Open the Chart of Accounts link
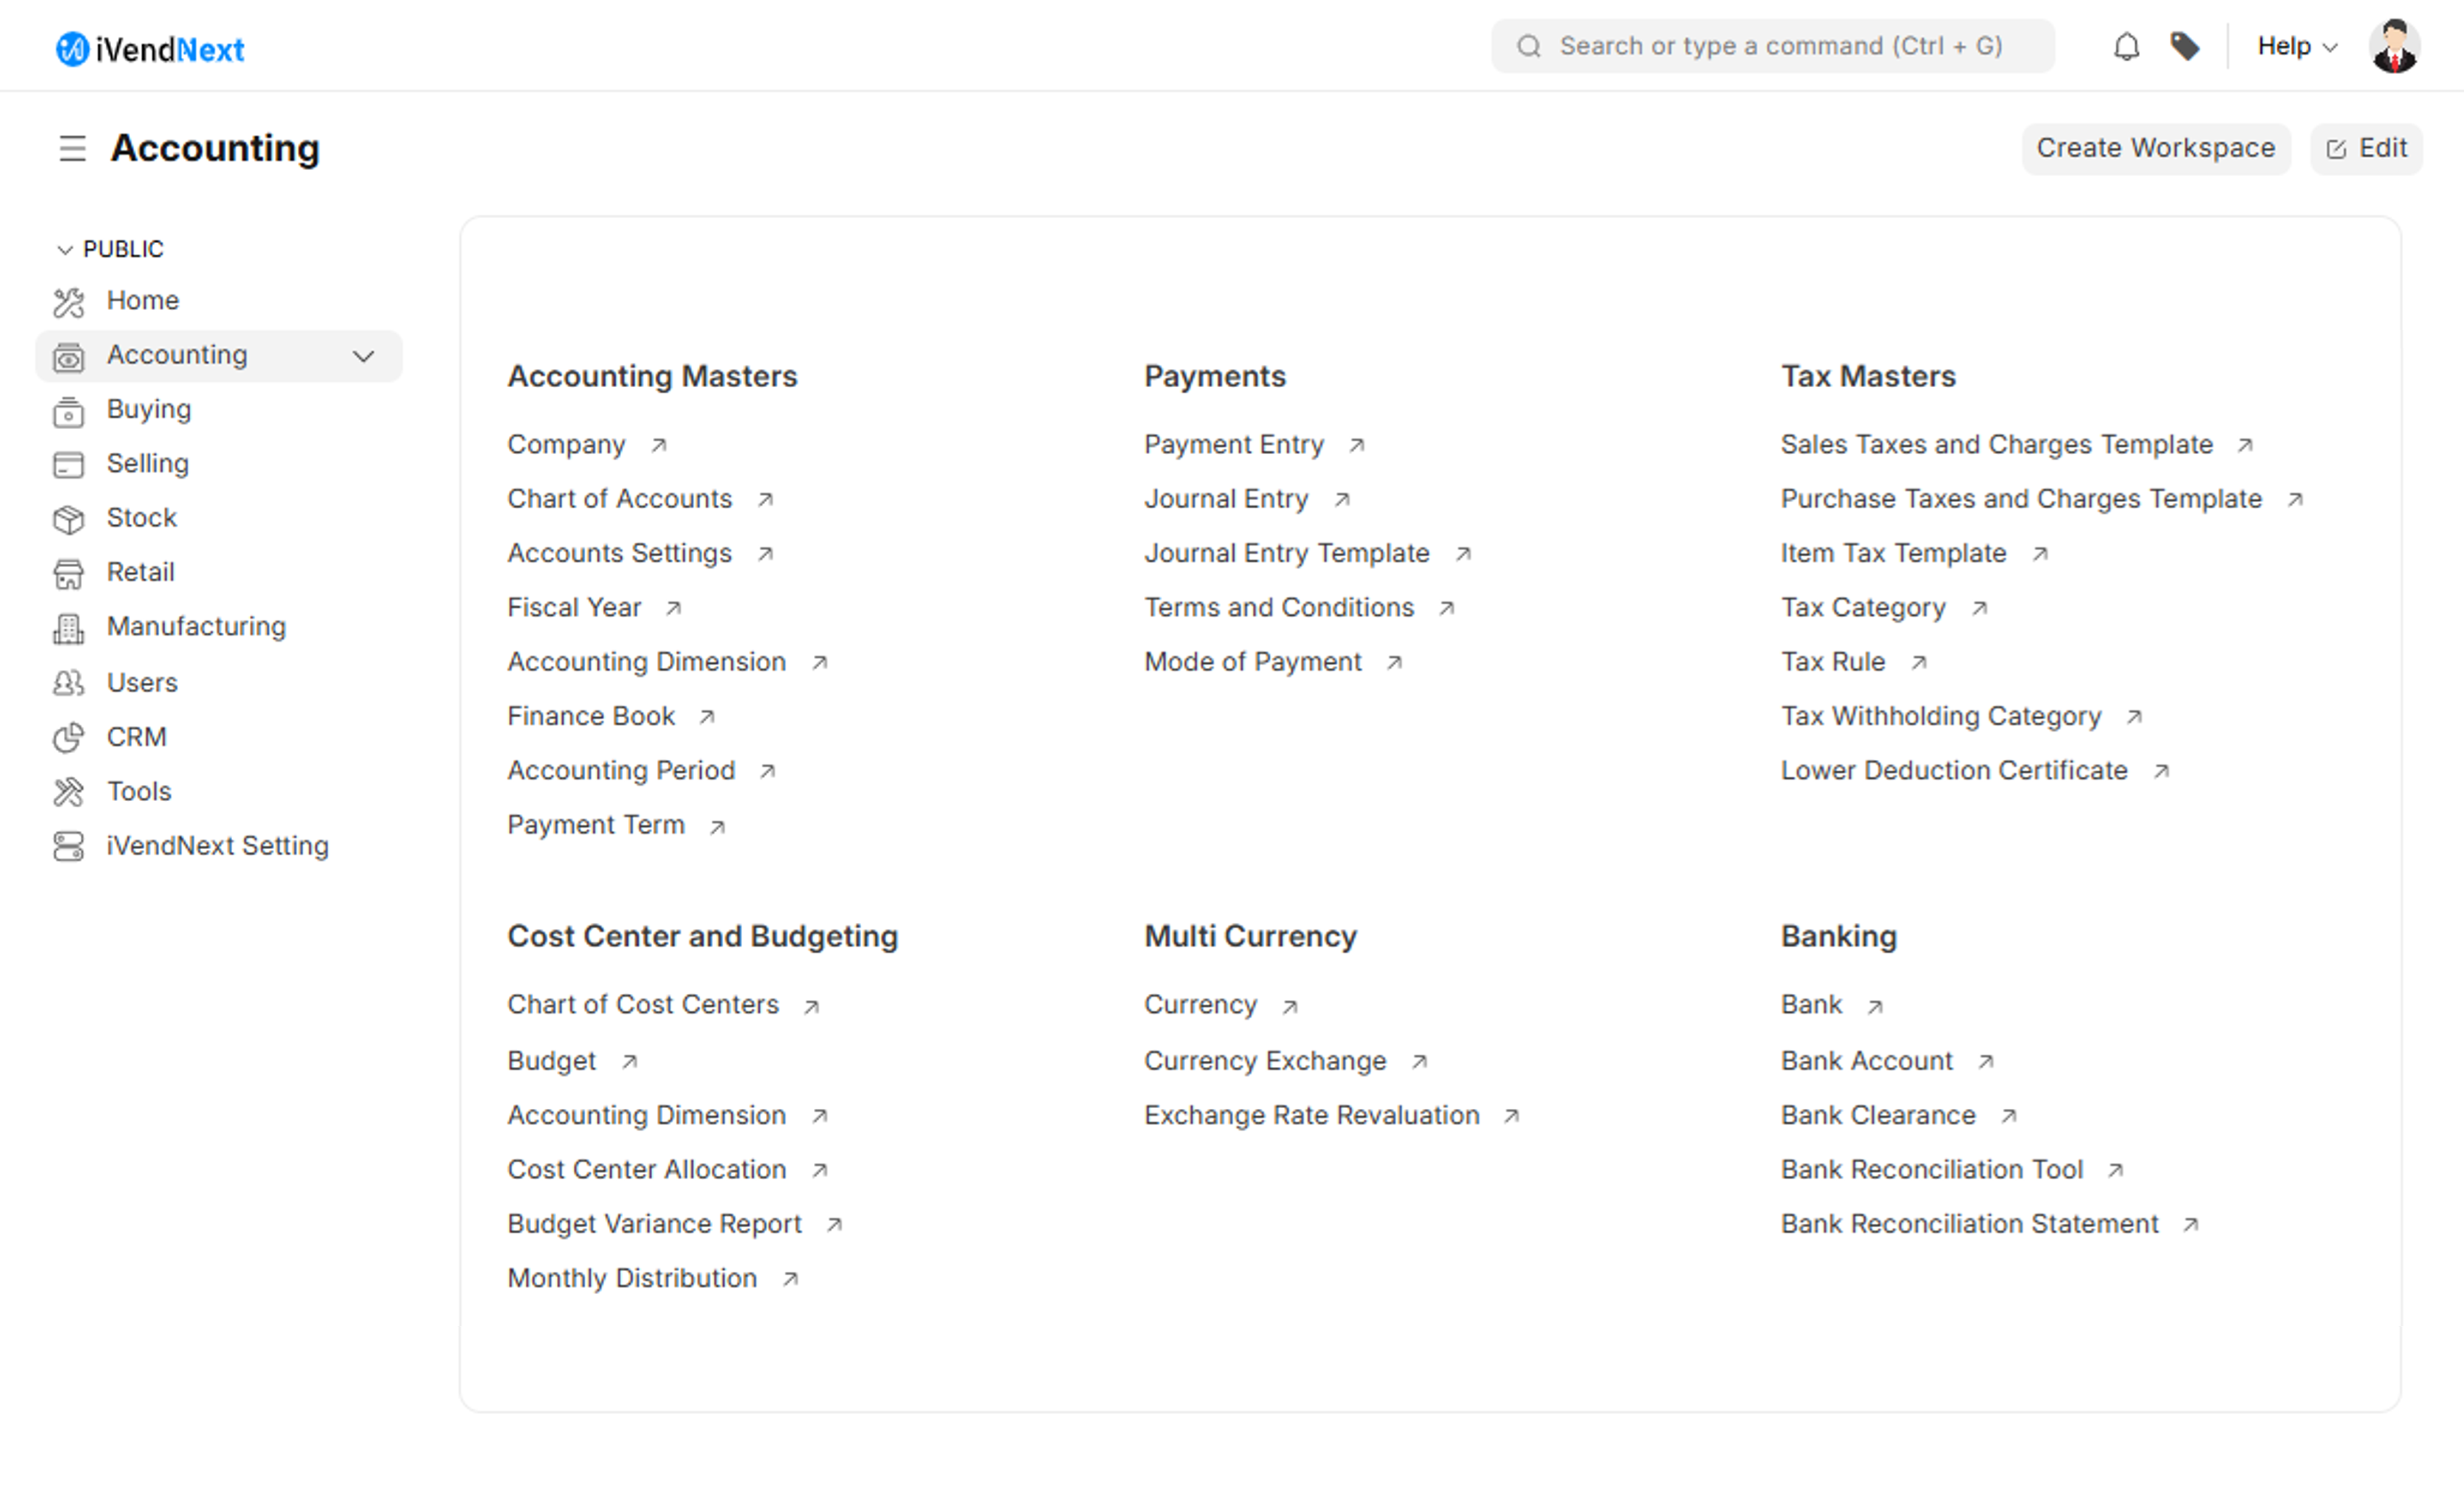The height and width of the screenshot is (1496, 2464). pos(619,498)
